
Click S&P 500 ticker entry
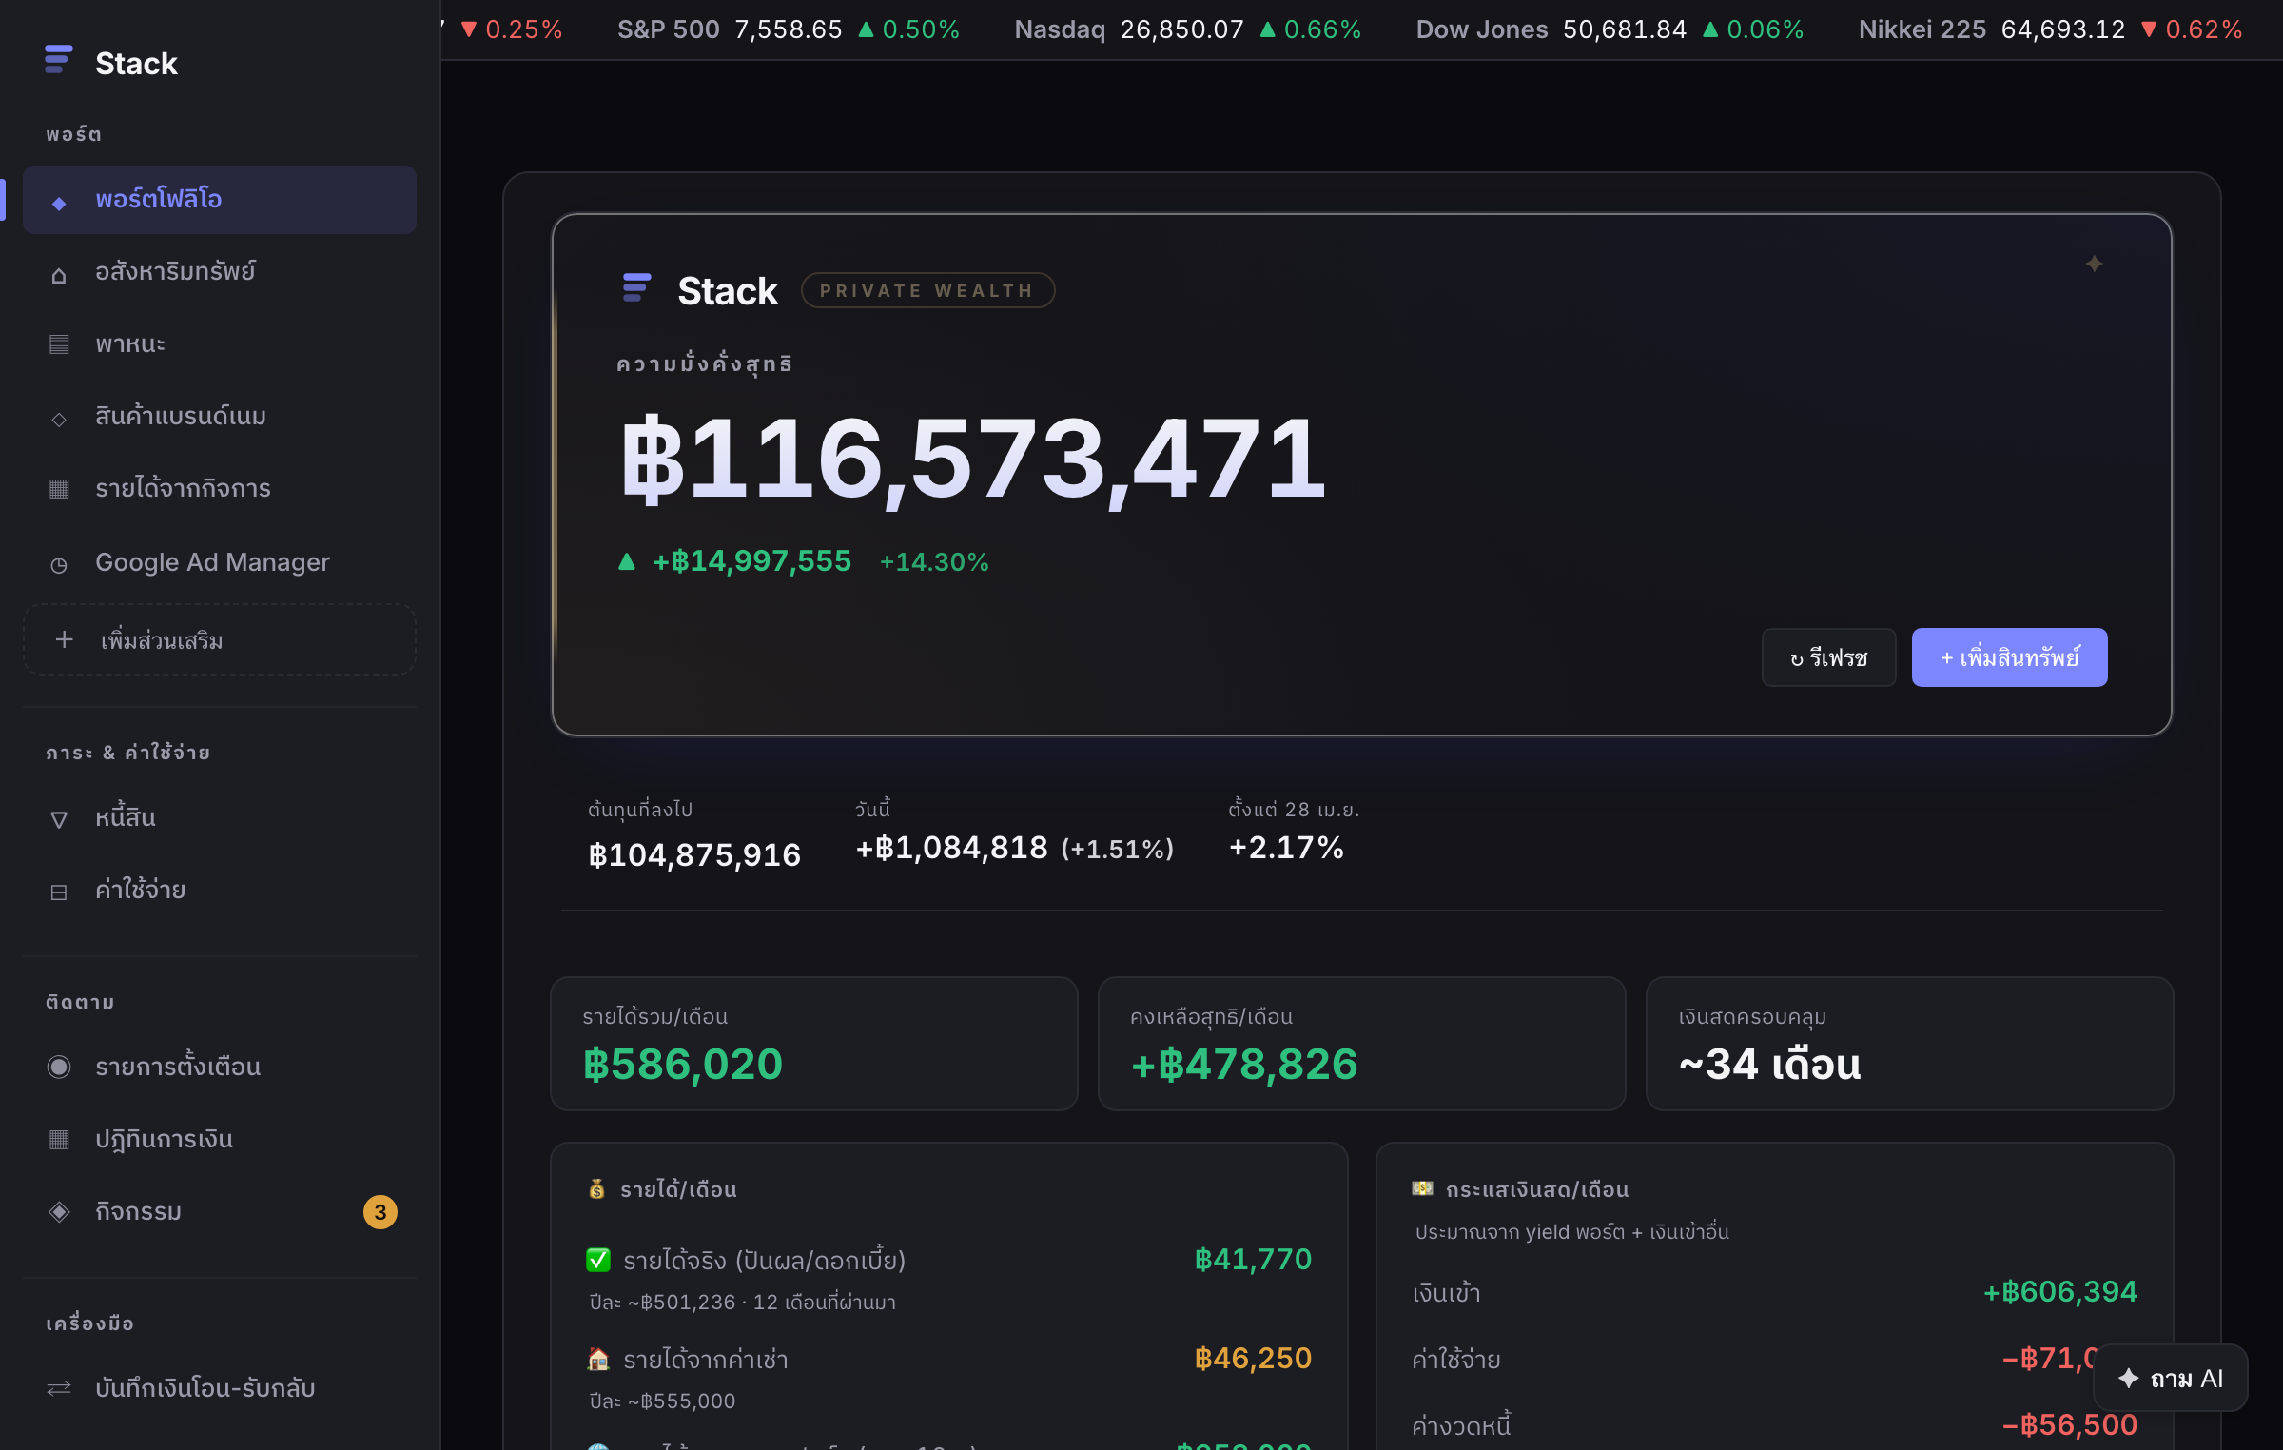788,29
